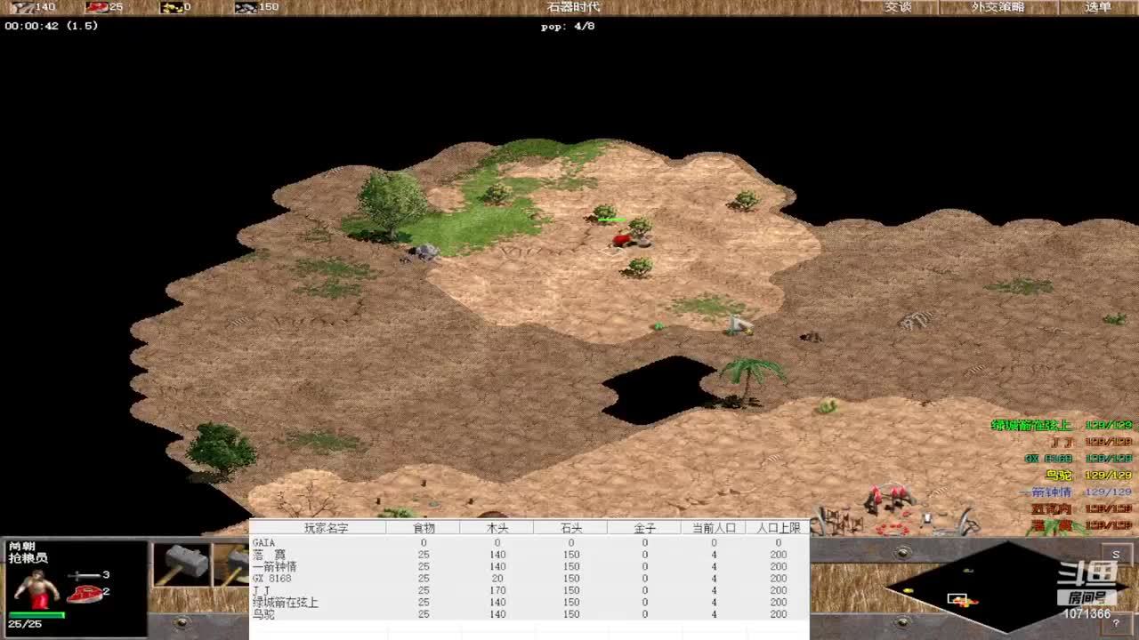This screenshot has width=1139, height=640.
Task: Click blue 一箭钟情 in the score list
Action: (x=1046, y=492)
